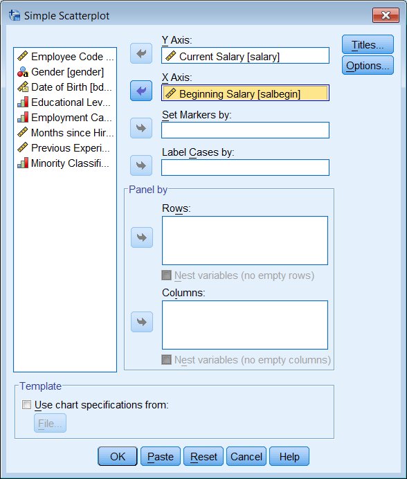Click the ruler icon for Previous Experience
Image resolution: width=407 pixels, height=479 pixels.
click(23, 147)
